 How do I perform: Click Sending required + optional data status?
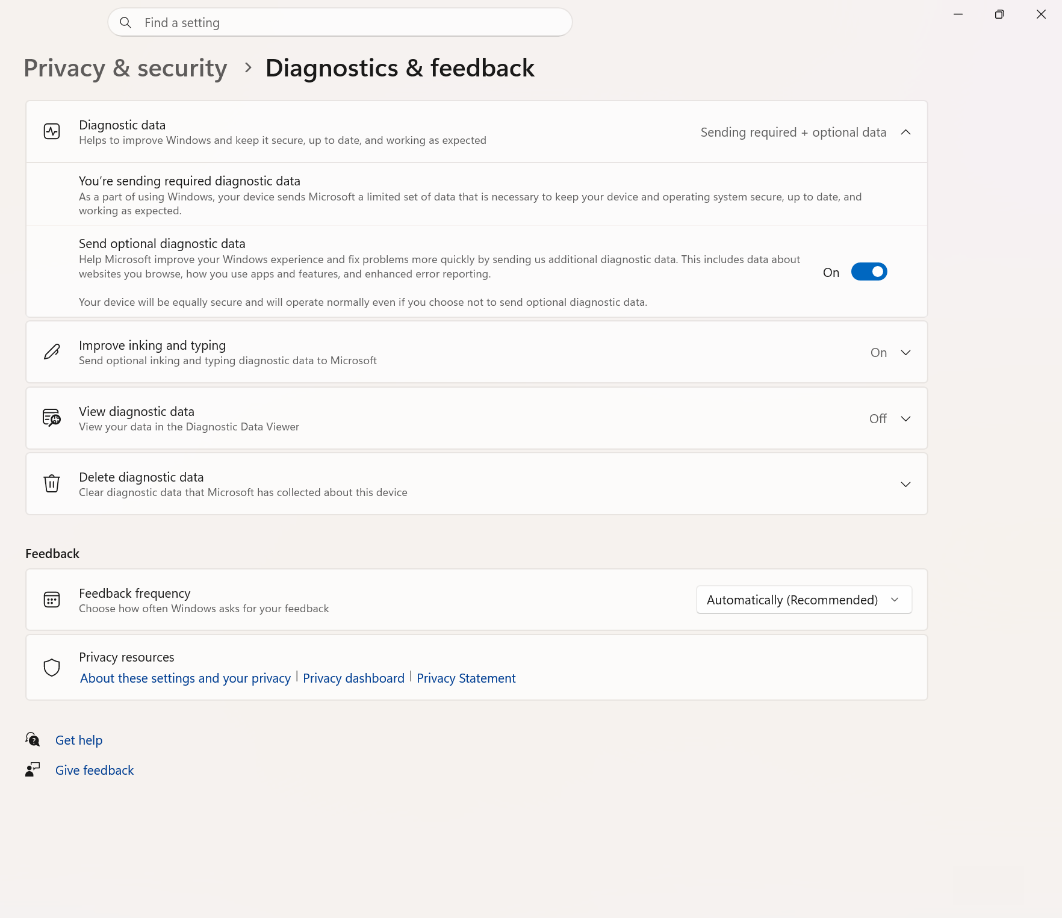(793, 132)
